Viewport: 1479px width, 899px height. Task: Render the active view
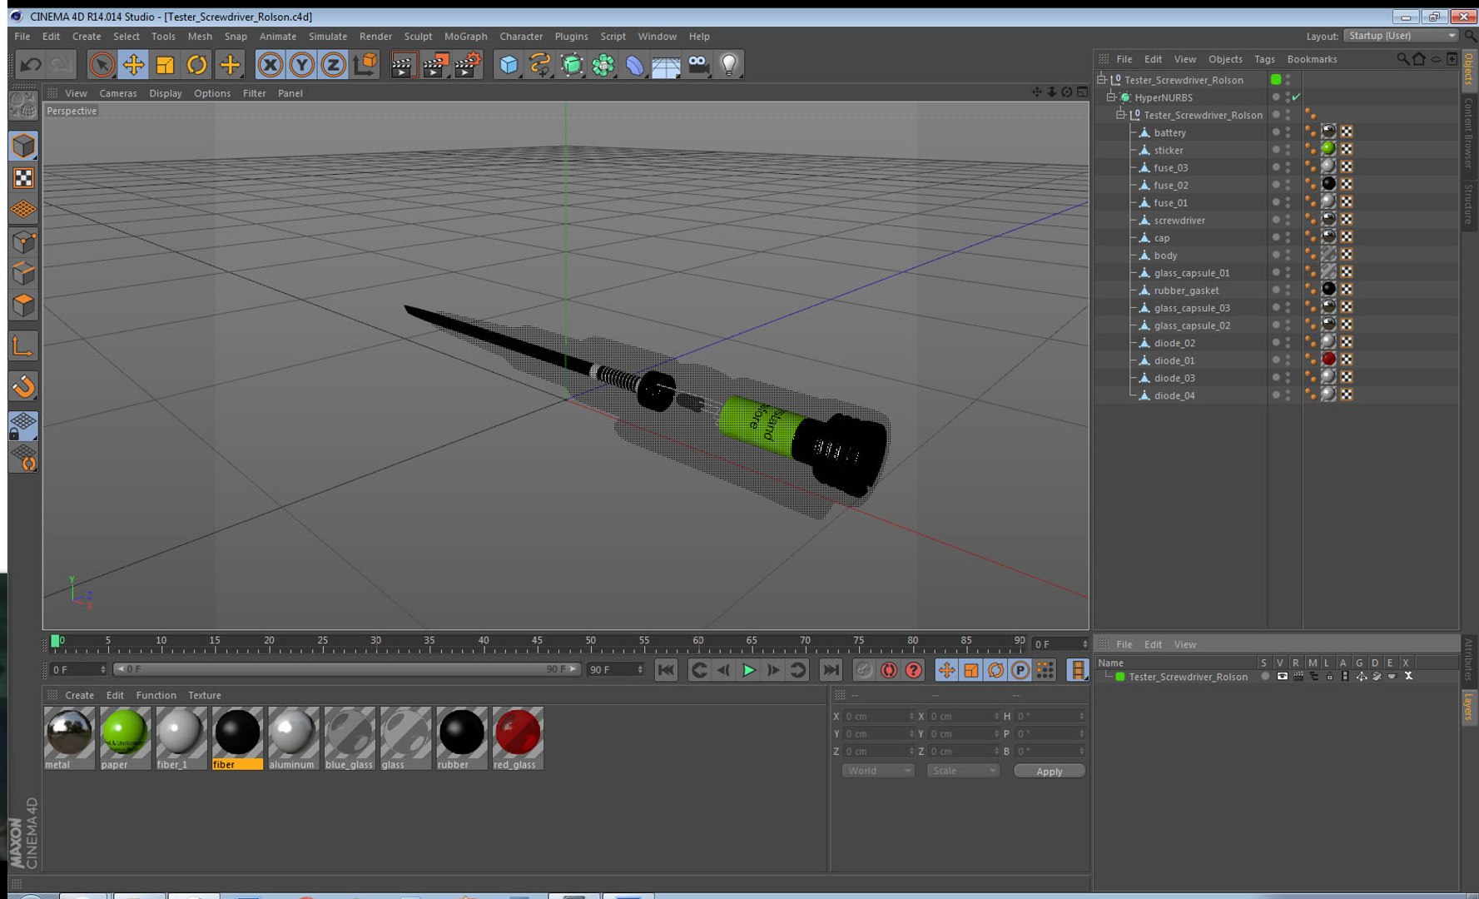[403, 65]
